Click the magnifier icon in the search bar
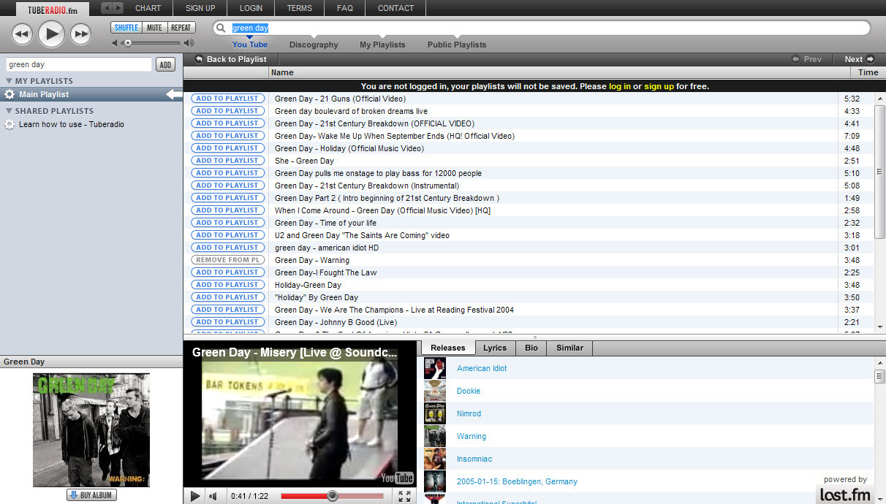The height and width of the screenshot is (504, 886). point(221,28)
